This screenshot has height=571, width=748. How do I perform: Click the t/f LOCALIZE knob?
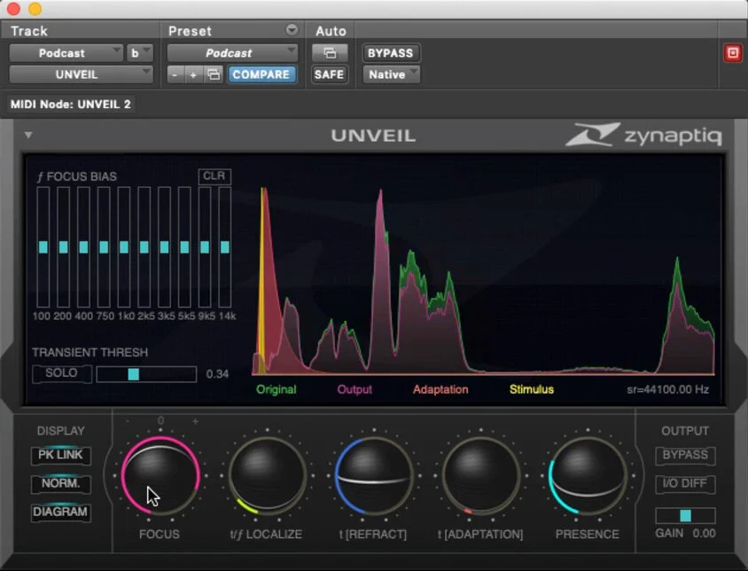pyautogui.click(x=267, y=475)
